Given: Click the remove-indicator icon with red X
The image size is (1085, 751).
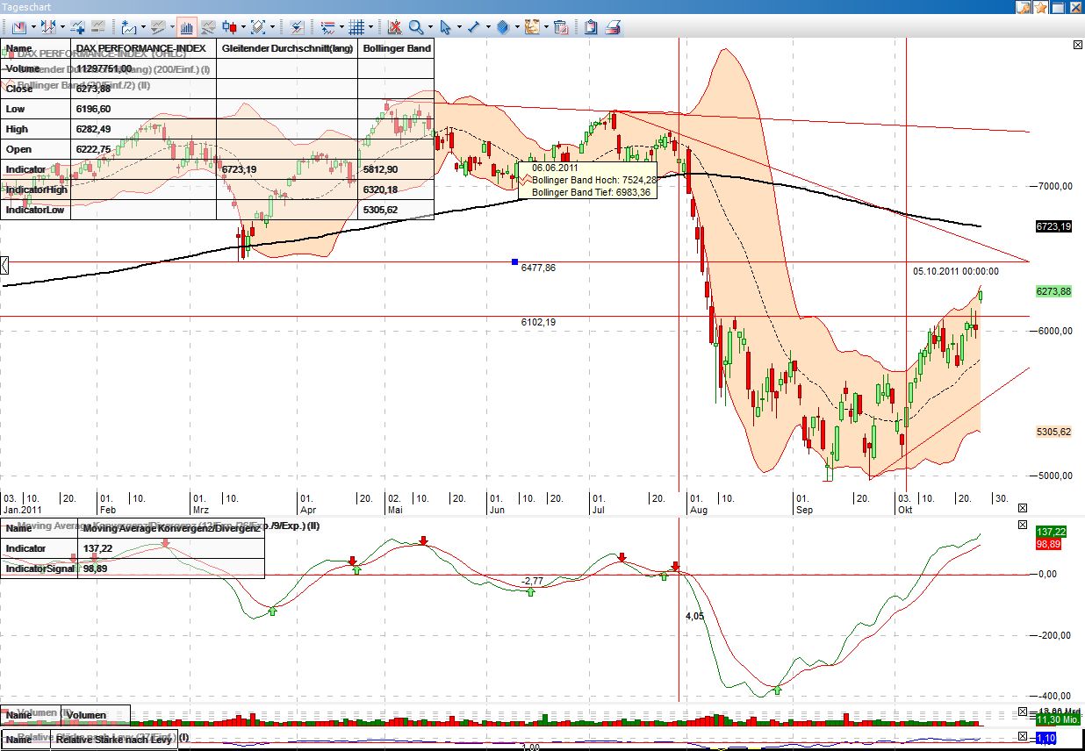Looking at the screenshot, I should (x=395, y=27).
